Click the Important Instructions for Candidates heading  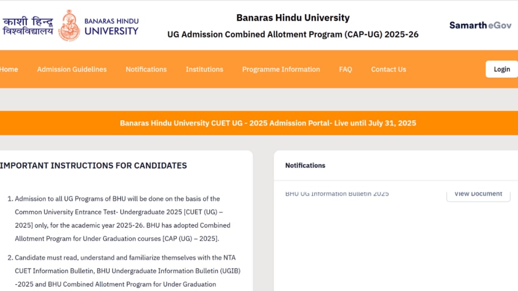tap(93, 165)
